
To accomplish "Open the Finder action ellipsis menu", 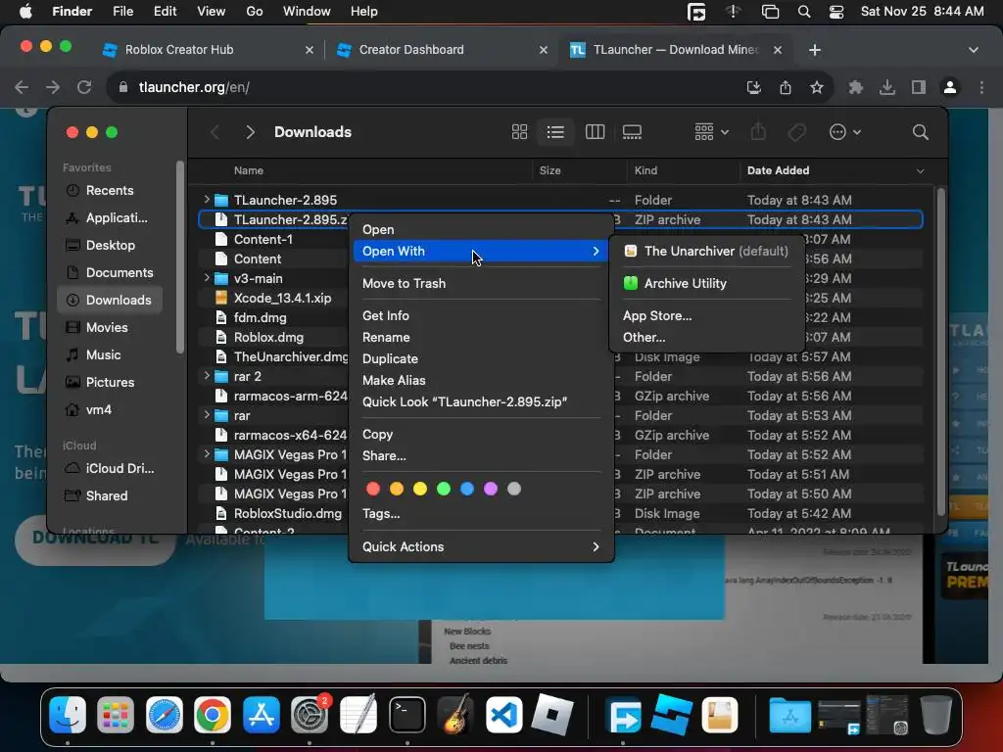I will [x=844, y=132].
